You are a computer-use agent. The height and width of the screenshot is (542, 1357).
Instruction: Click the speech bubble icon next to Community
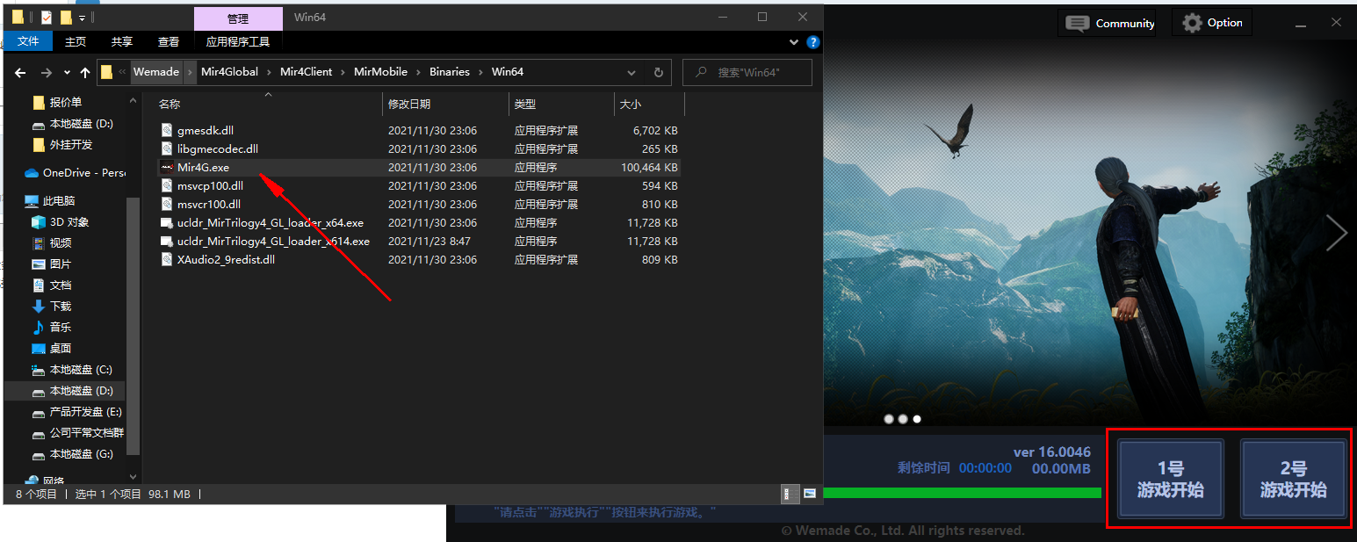click(1077, 24)
